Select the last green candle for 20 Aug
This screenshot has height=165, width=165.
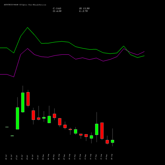click(x=113, y=141)
